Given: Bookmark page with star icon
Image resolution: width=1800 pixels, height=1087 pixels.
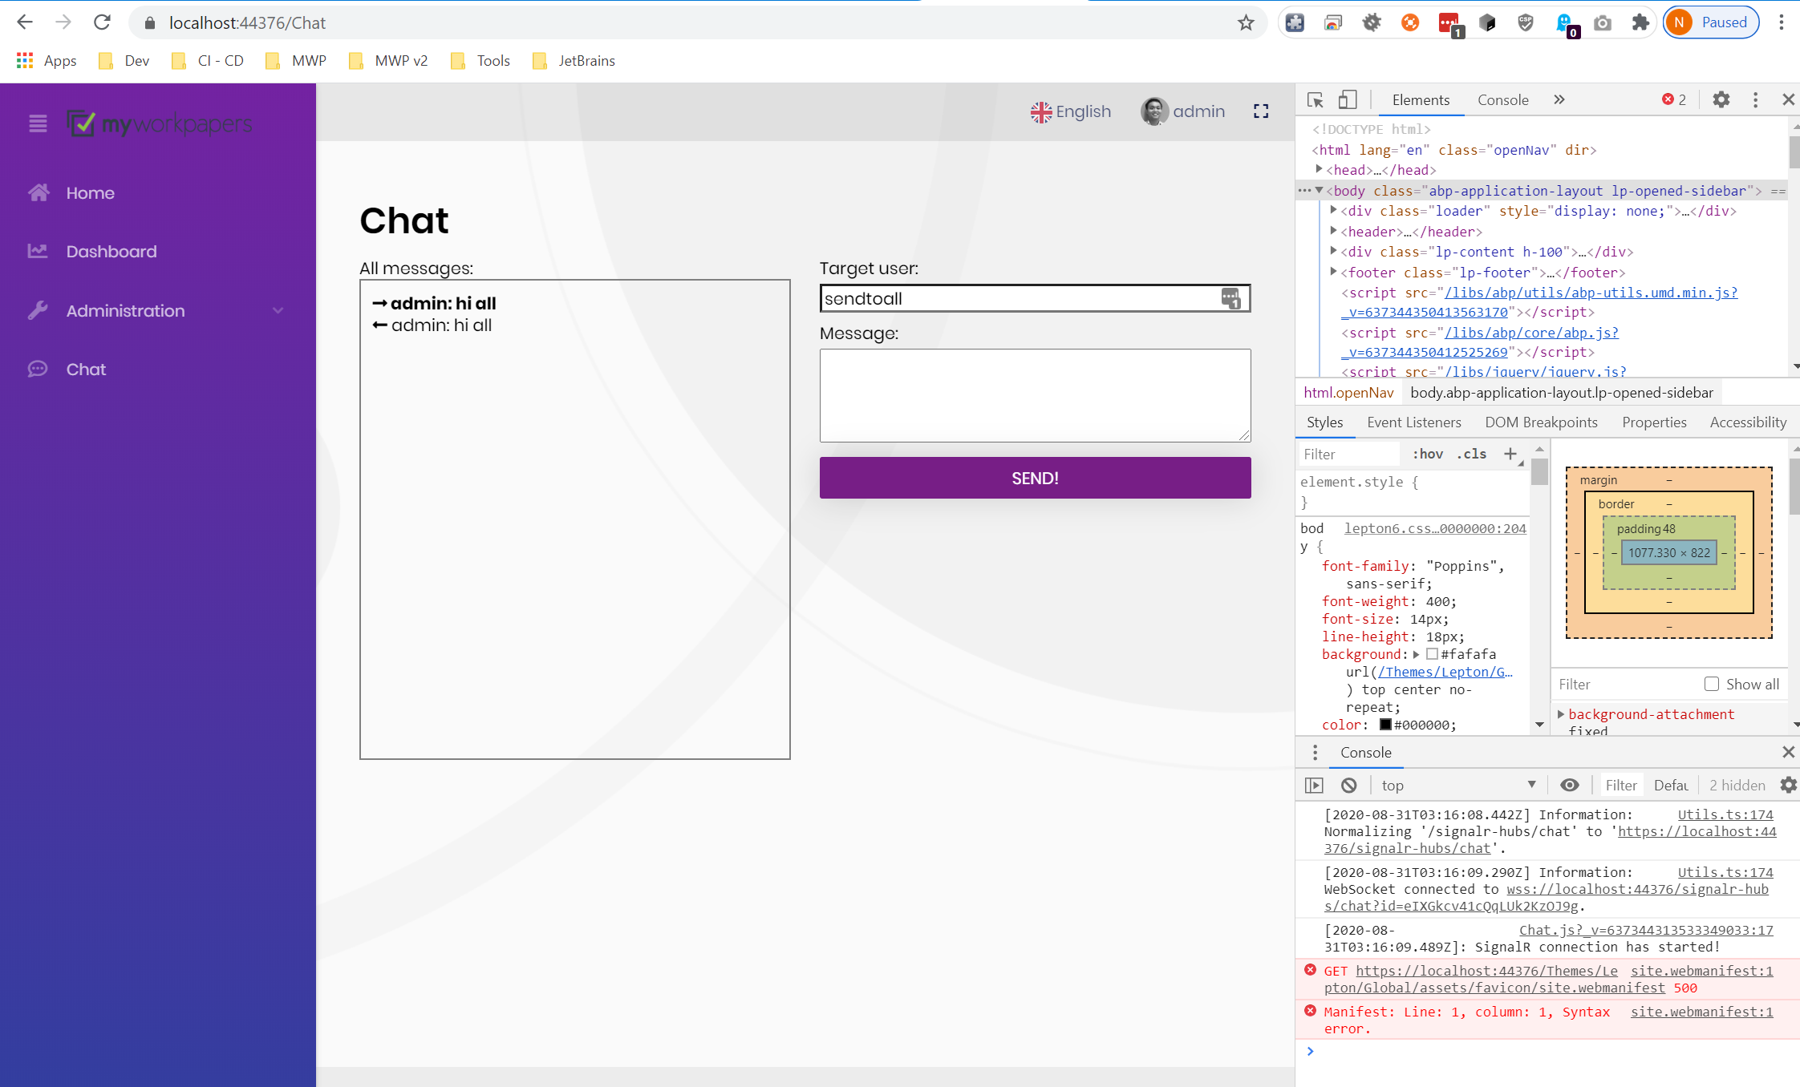Looking at the screenshot, I should (x=1245, y=22).
